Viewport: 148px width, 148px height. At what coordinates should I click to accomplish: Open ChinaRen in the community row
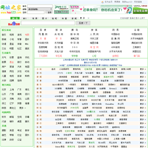[x=109, y=104]
